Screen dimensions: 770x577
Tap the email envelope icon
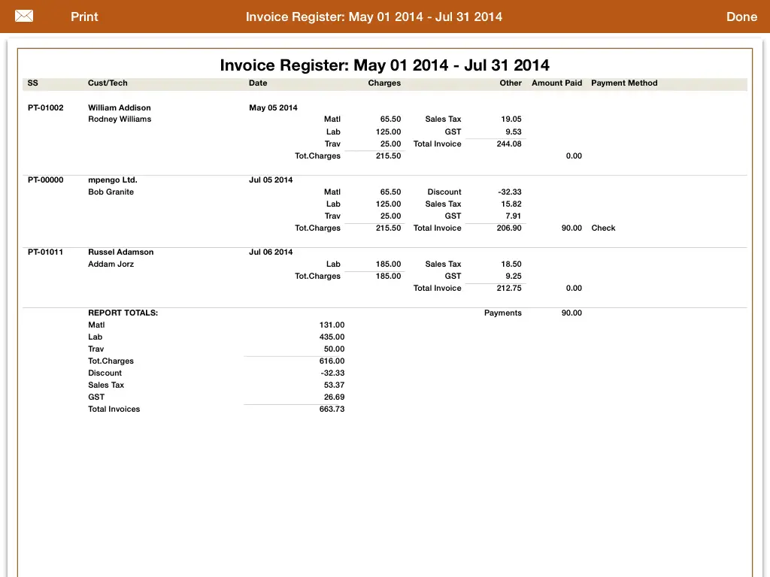pyautogui.click(x=23, y=17)
